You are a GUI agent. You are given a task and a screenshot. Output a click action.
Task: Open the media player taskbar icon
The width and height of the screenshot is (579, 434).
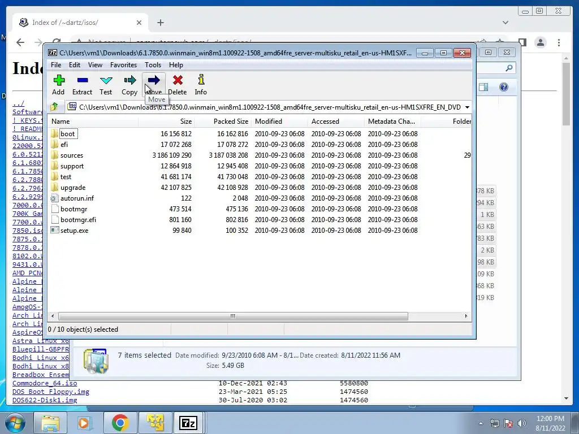click(85, 423)
